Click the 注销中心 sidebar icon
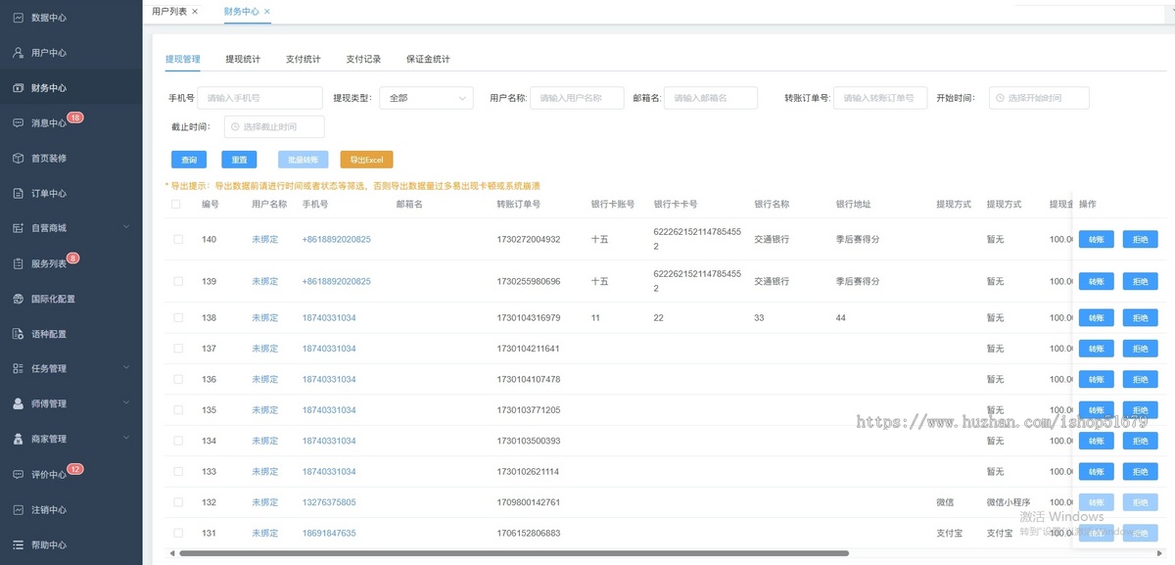The height and width of the screenshot is (565, 1175). tap(18, 509)
